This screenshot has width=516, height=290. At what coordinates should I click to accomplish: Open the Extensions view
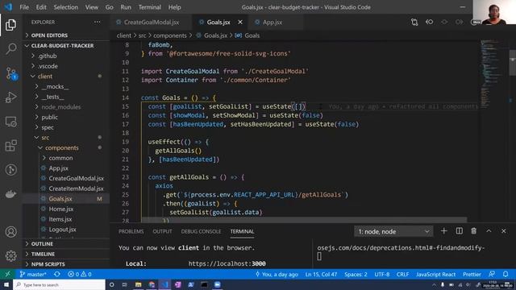(10, 146)
